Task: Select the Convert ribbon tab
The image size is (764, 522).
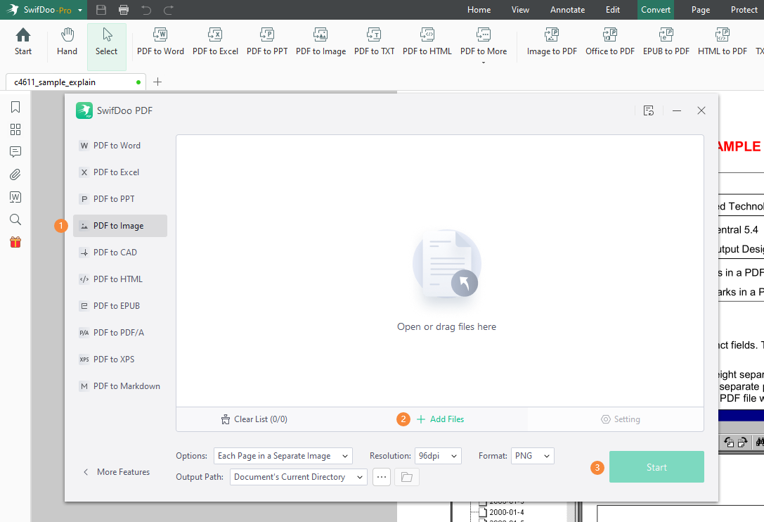Action: pos(656,10)
